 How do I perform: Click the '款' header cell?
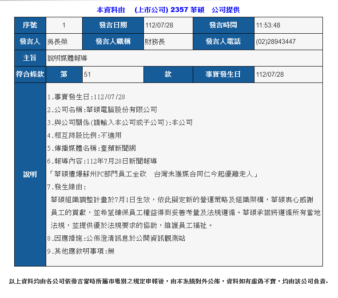click(168, 74)
